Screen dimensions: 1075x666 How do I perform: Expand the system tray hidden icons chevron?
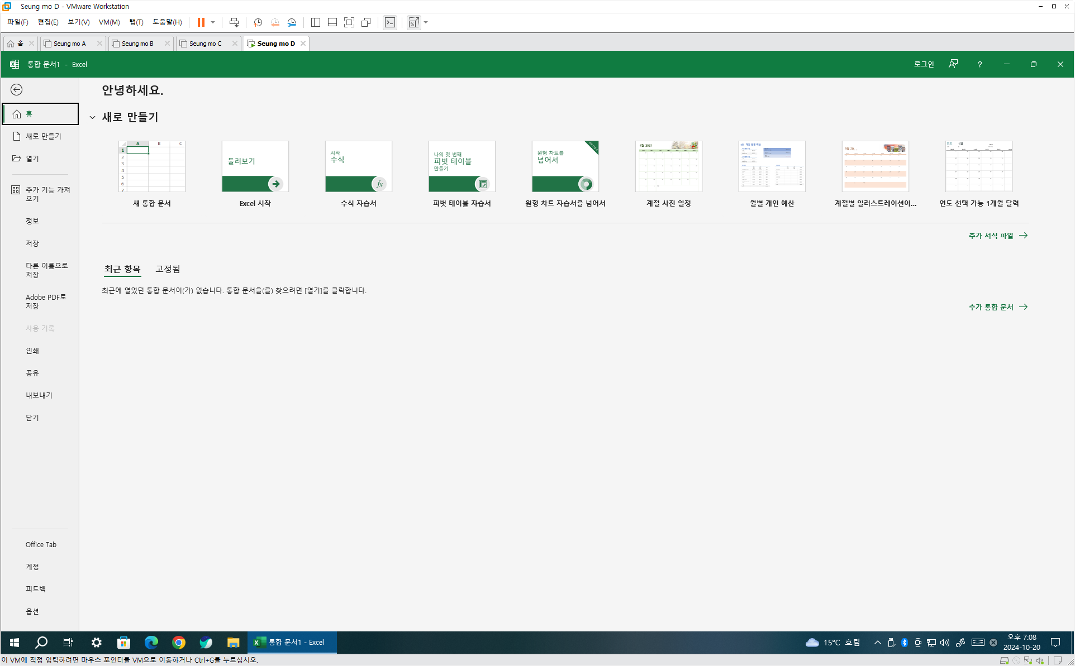pyautogui.click(x=877, y=643)
